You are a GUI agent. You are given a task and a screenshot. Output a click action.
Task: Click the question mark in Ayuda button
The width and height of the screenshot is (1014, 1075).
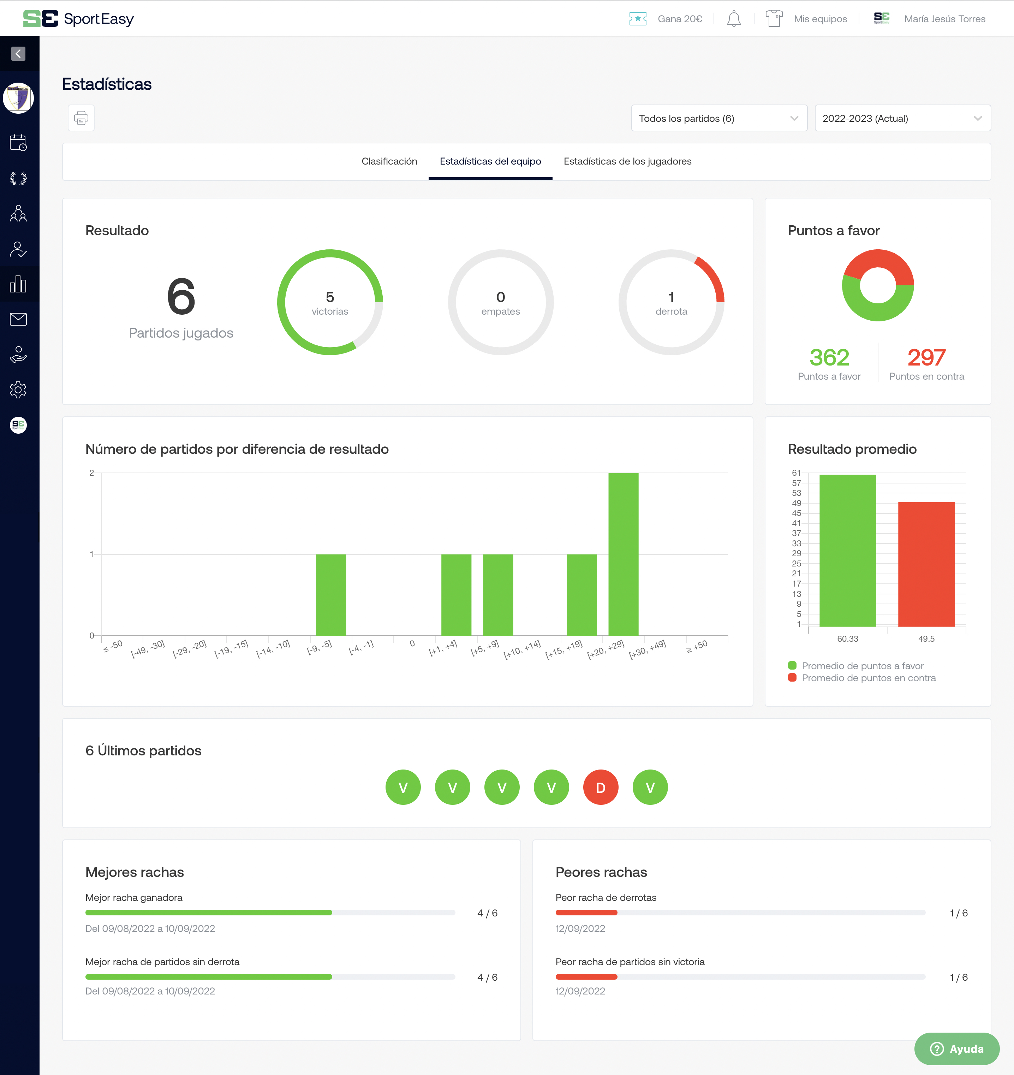(x=937, y=1049)
